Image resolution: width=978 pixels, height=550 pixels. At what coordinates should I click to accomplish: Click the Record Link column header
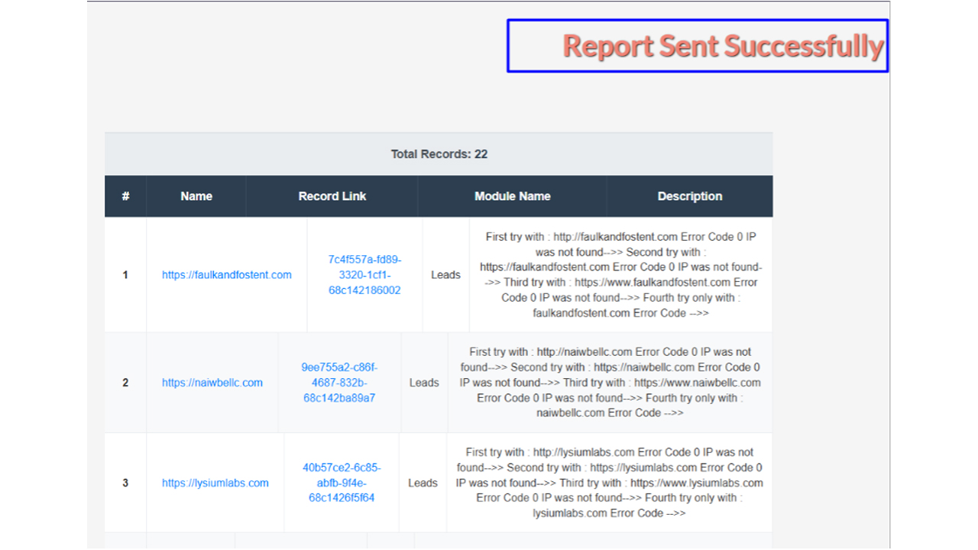(332, 196)
